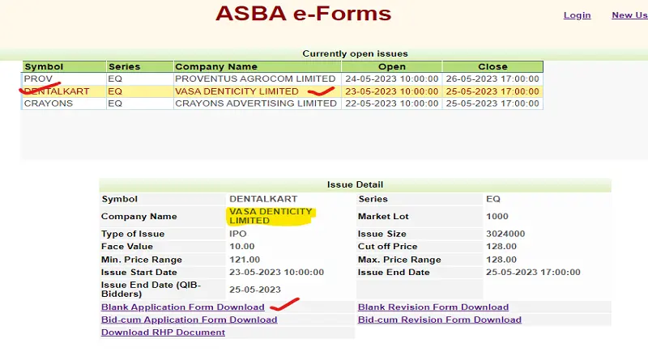
Task: Click the Symbol column header
Action: [x=44, y=66]
